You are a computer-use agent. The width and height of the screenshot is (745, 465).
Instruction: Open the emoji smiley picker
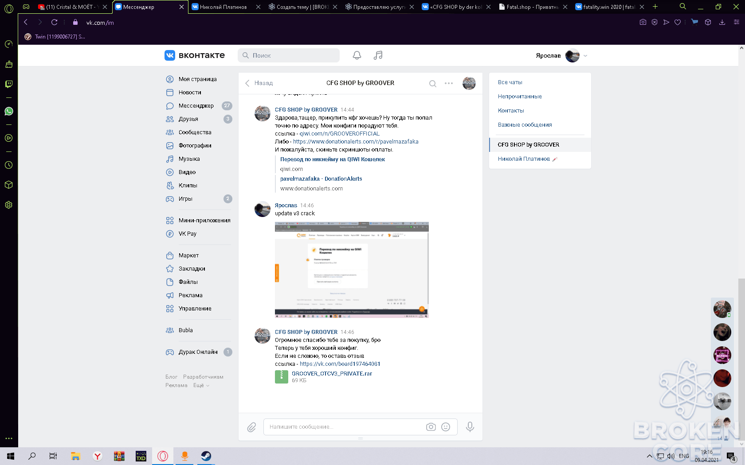pos(446,427)
